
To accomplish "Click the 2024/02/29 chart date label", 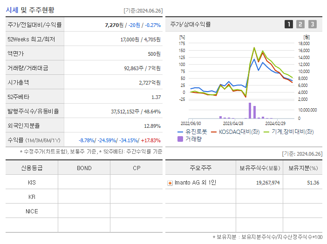I will [x=275, y=124].
